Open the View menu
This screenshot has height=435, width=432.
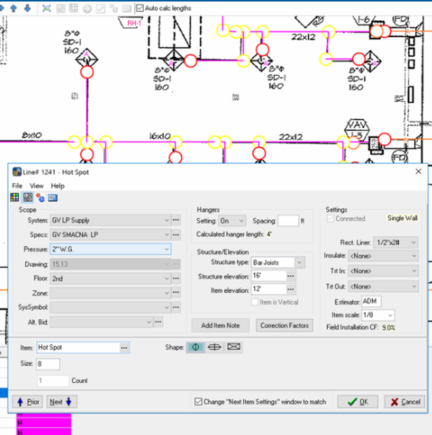click(37, 186)
